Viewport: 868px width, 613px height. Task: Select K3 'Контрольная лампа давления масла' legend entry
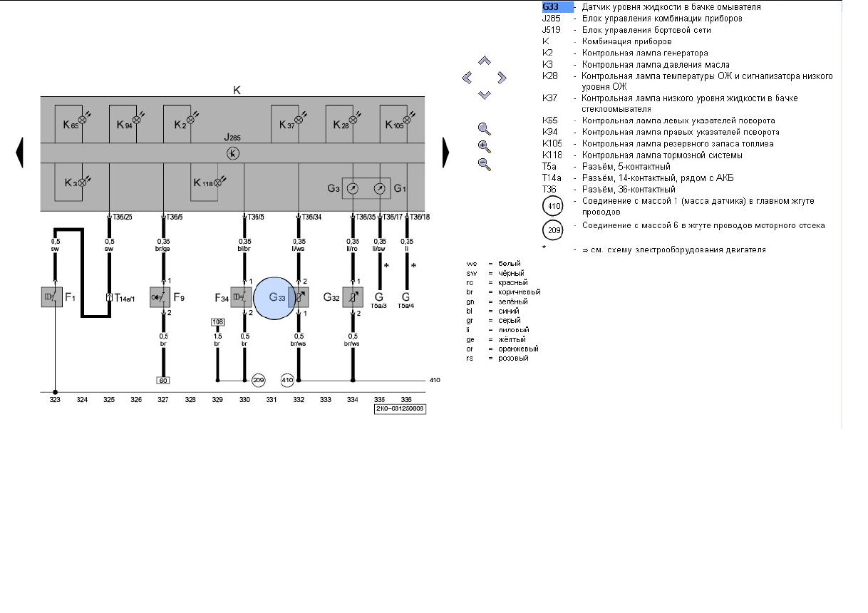pos(636,64)
